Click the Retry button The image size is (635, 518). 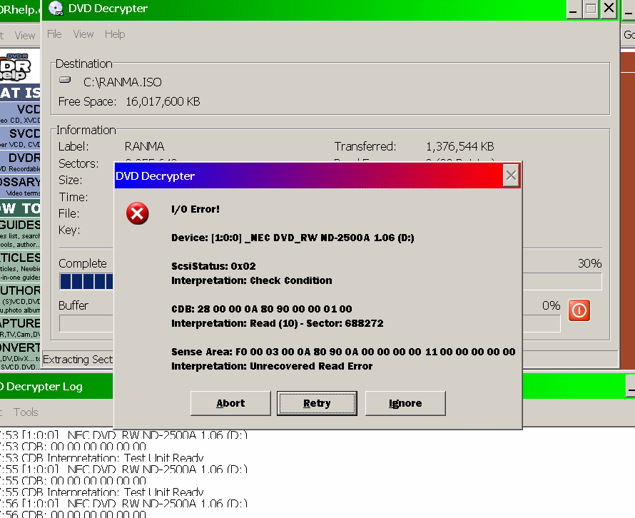[x=317, y=403]
